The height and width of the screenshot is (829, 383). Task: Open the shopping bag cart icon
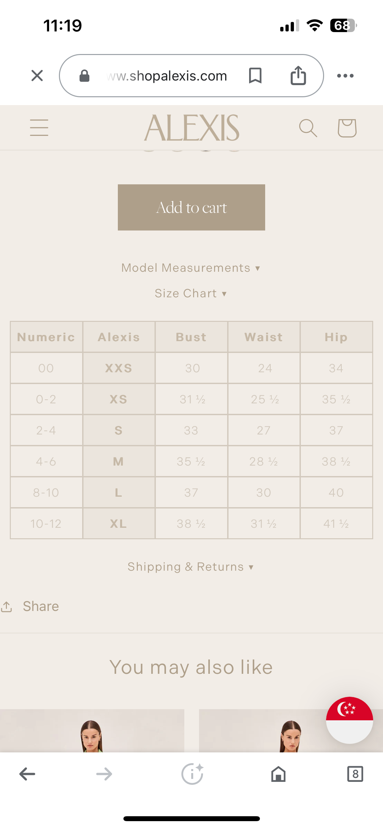(x=347, y=128)
